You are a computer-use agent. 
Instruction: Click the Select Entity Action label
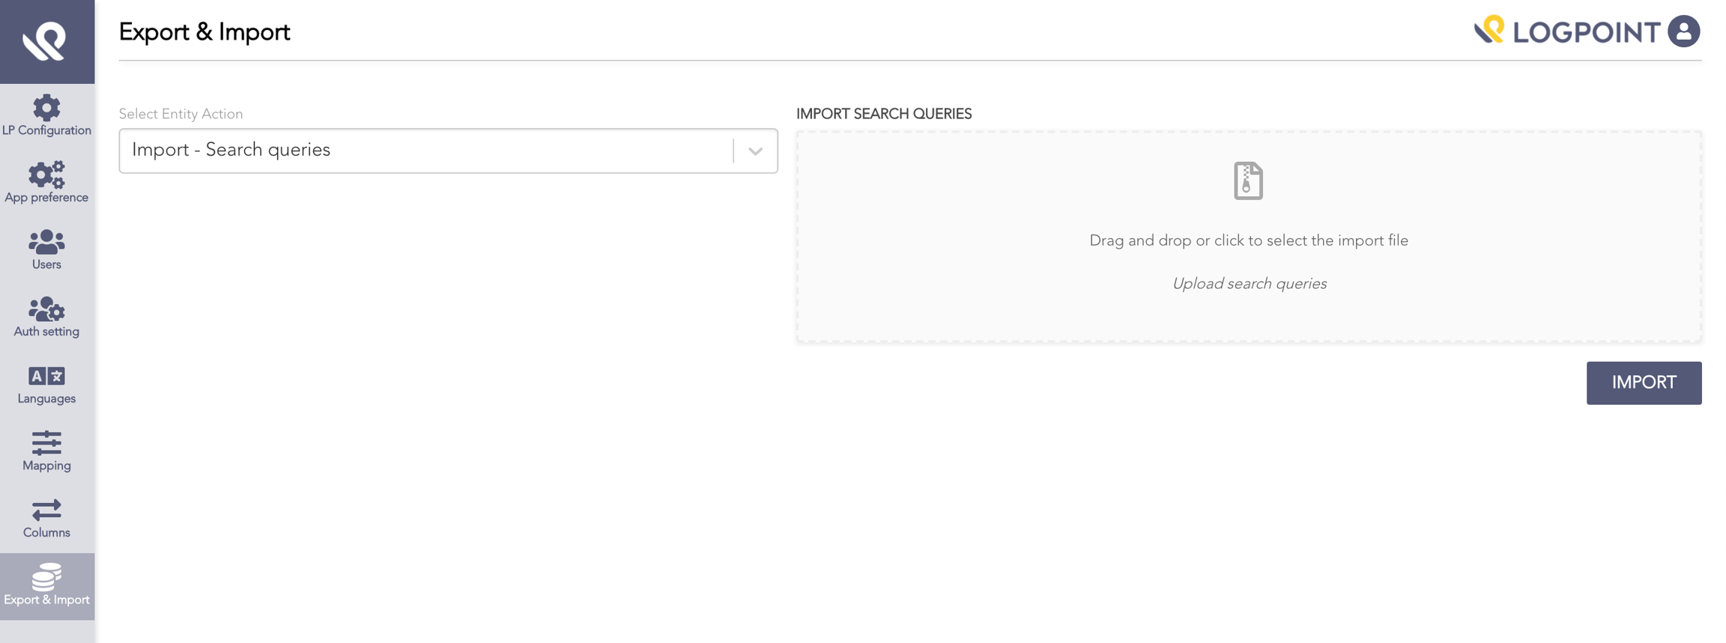(181, 114)
